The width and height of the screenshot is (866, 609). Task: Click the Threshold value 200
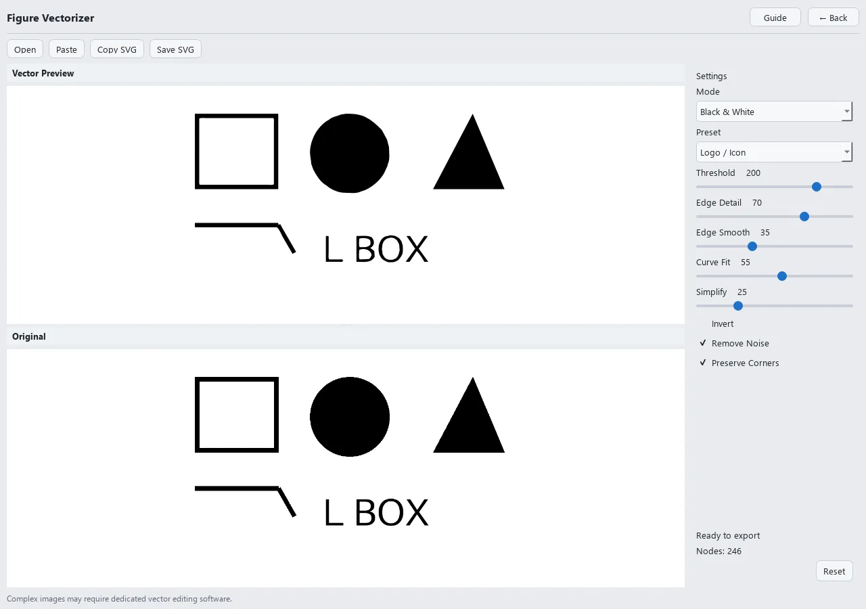pyautogui.click(x=753, y=173)
